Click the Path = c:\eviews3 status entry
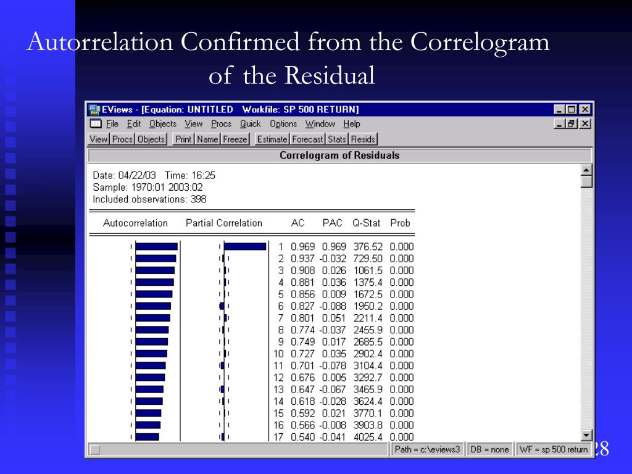The image size is (632, 474). click(x=427, y=449)
